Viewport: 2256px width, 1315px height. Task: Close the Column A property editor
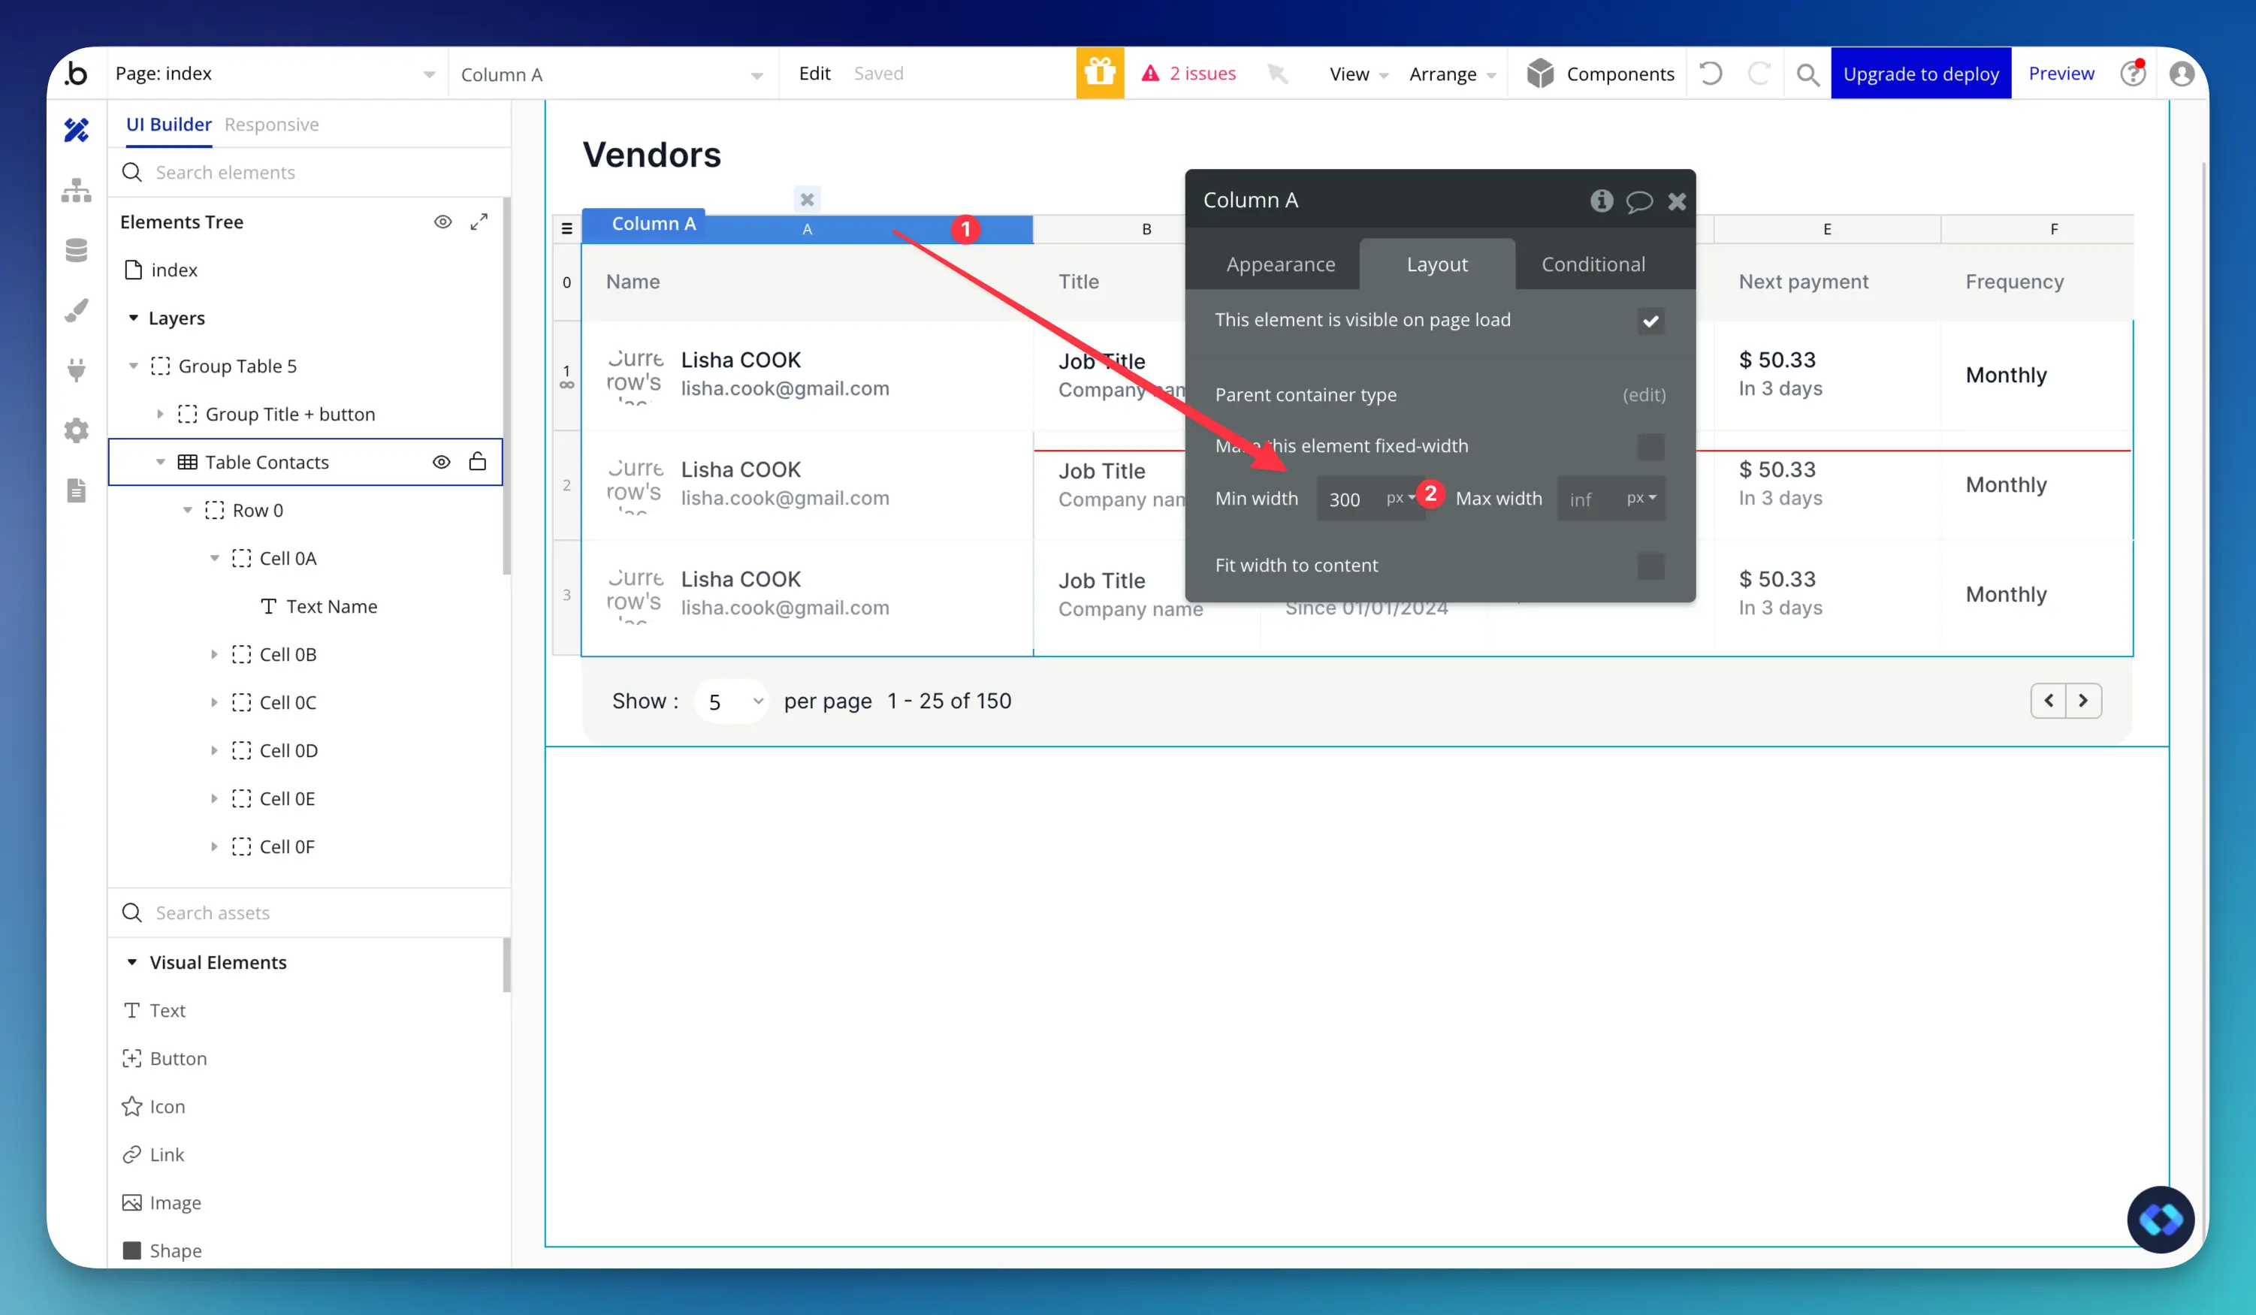[x=1677, y=201]
